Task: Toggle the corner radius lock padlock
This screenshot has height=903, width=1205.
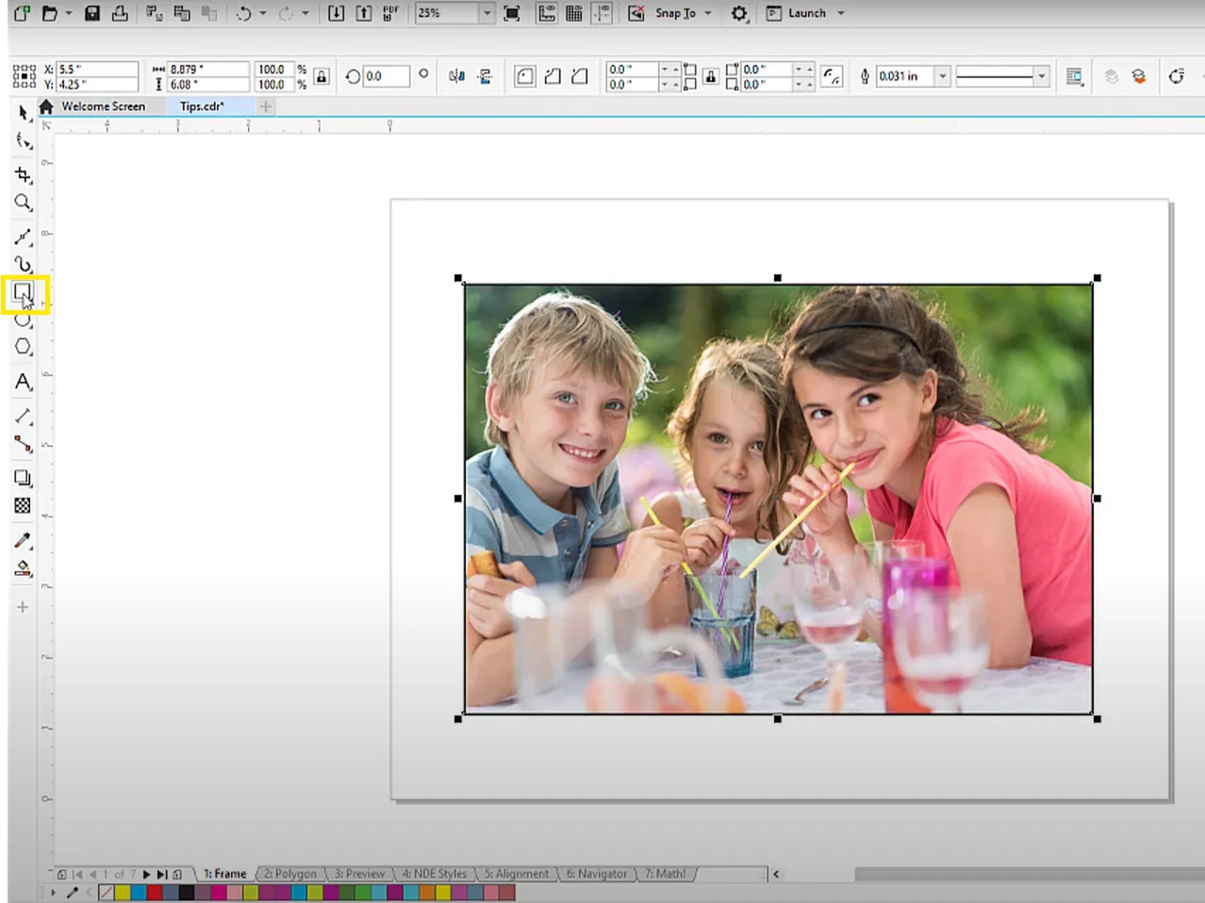Action: [711, 76]
